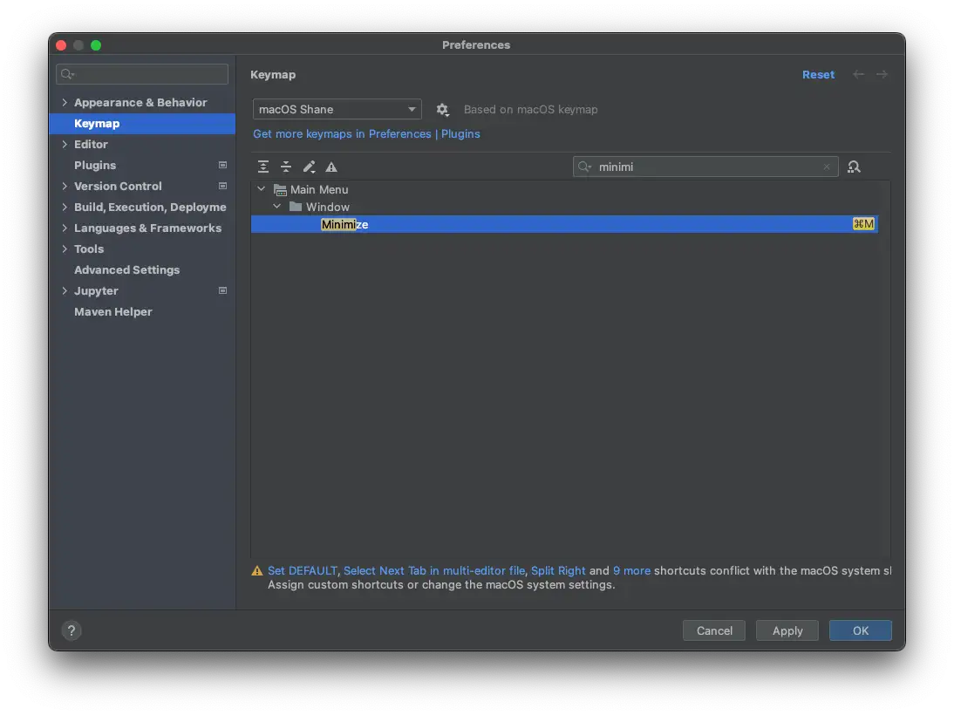The width and height of the screenshot is (954, 715).
Task: Open Advanced Settings page
Action: click(126, 269)
